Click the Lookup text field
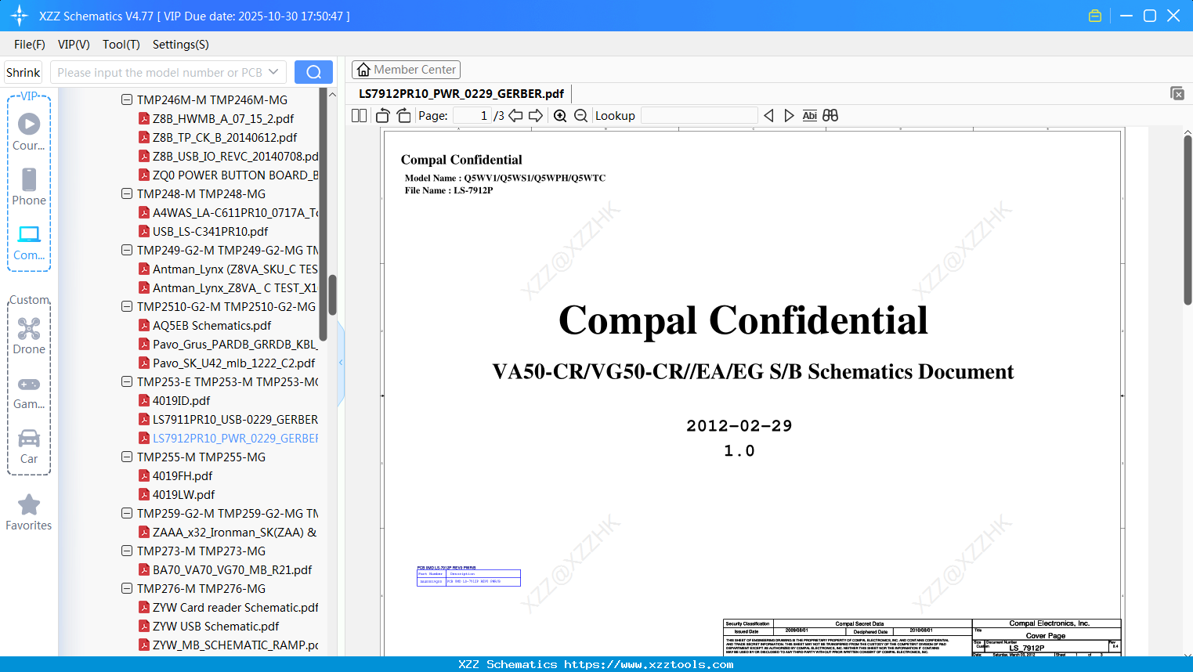Image resolution: width=1193 pixels, height=672 pixels. tap(700, 116)
